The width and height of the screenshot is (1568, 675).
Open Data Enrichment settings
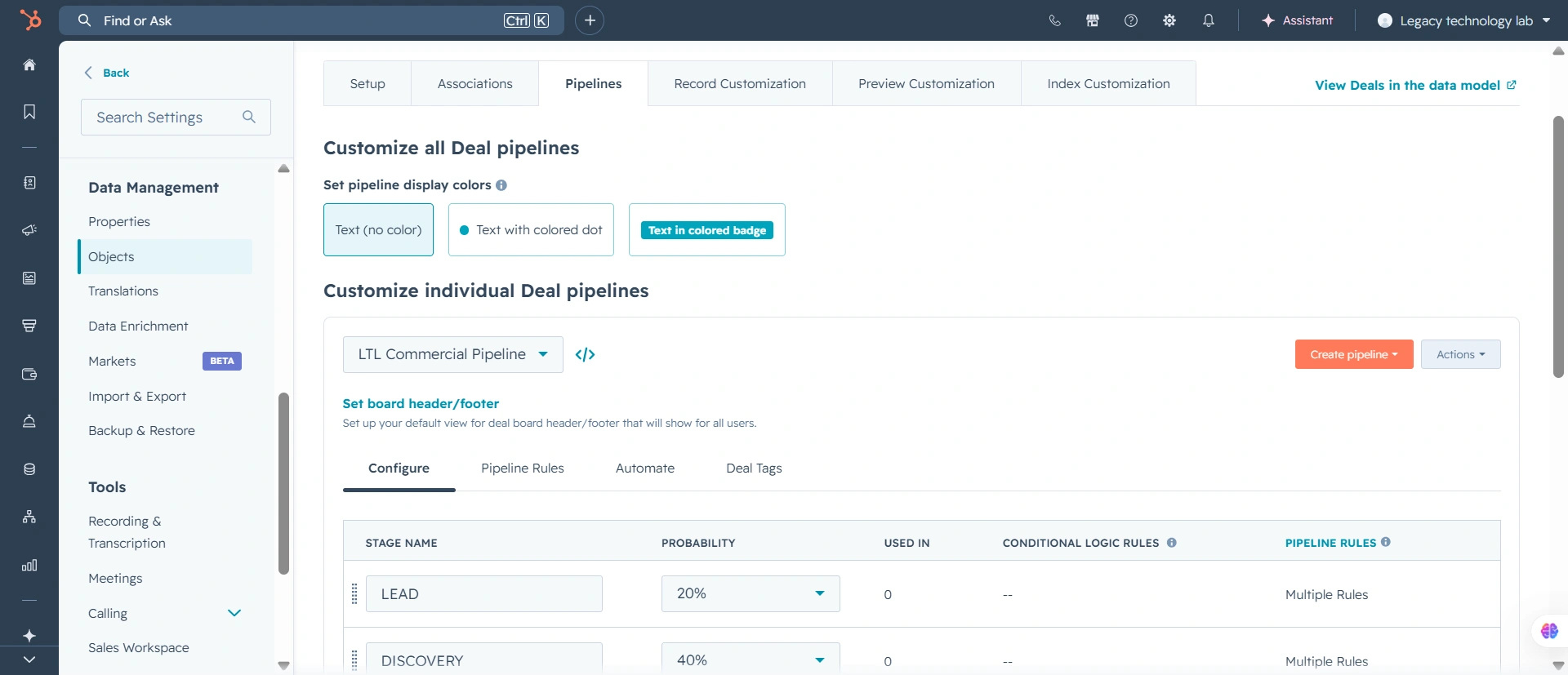pos(138,326)
